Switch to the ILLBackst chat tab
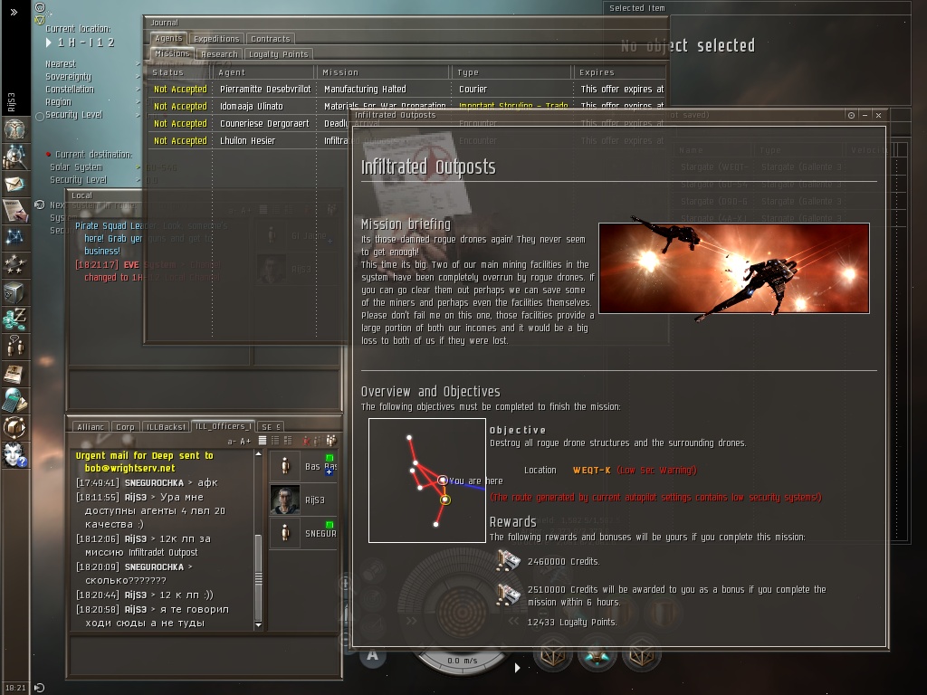Screen dimensions: 927x695 [x=167, y=427]
